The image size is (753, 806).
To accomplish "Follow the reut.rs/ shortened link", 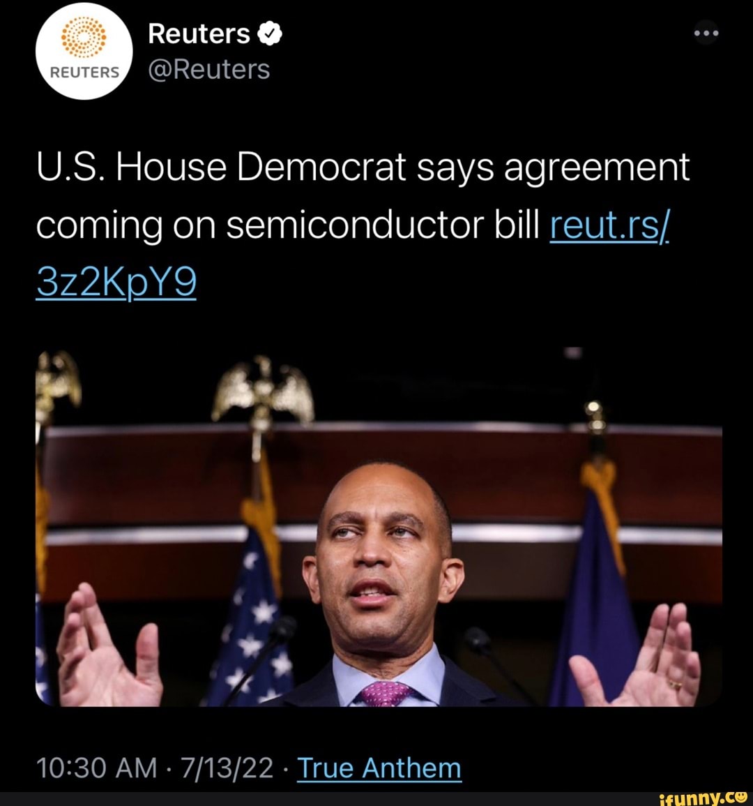I will 609,225.
